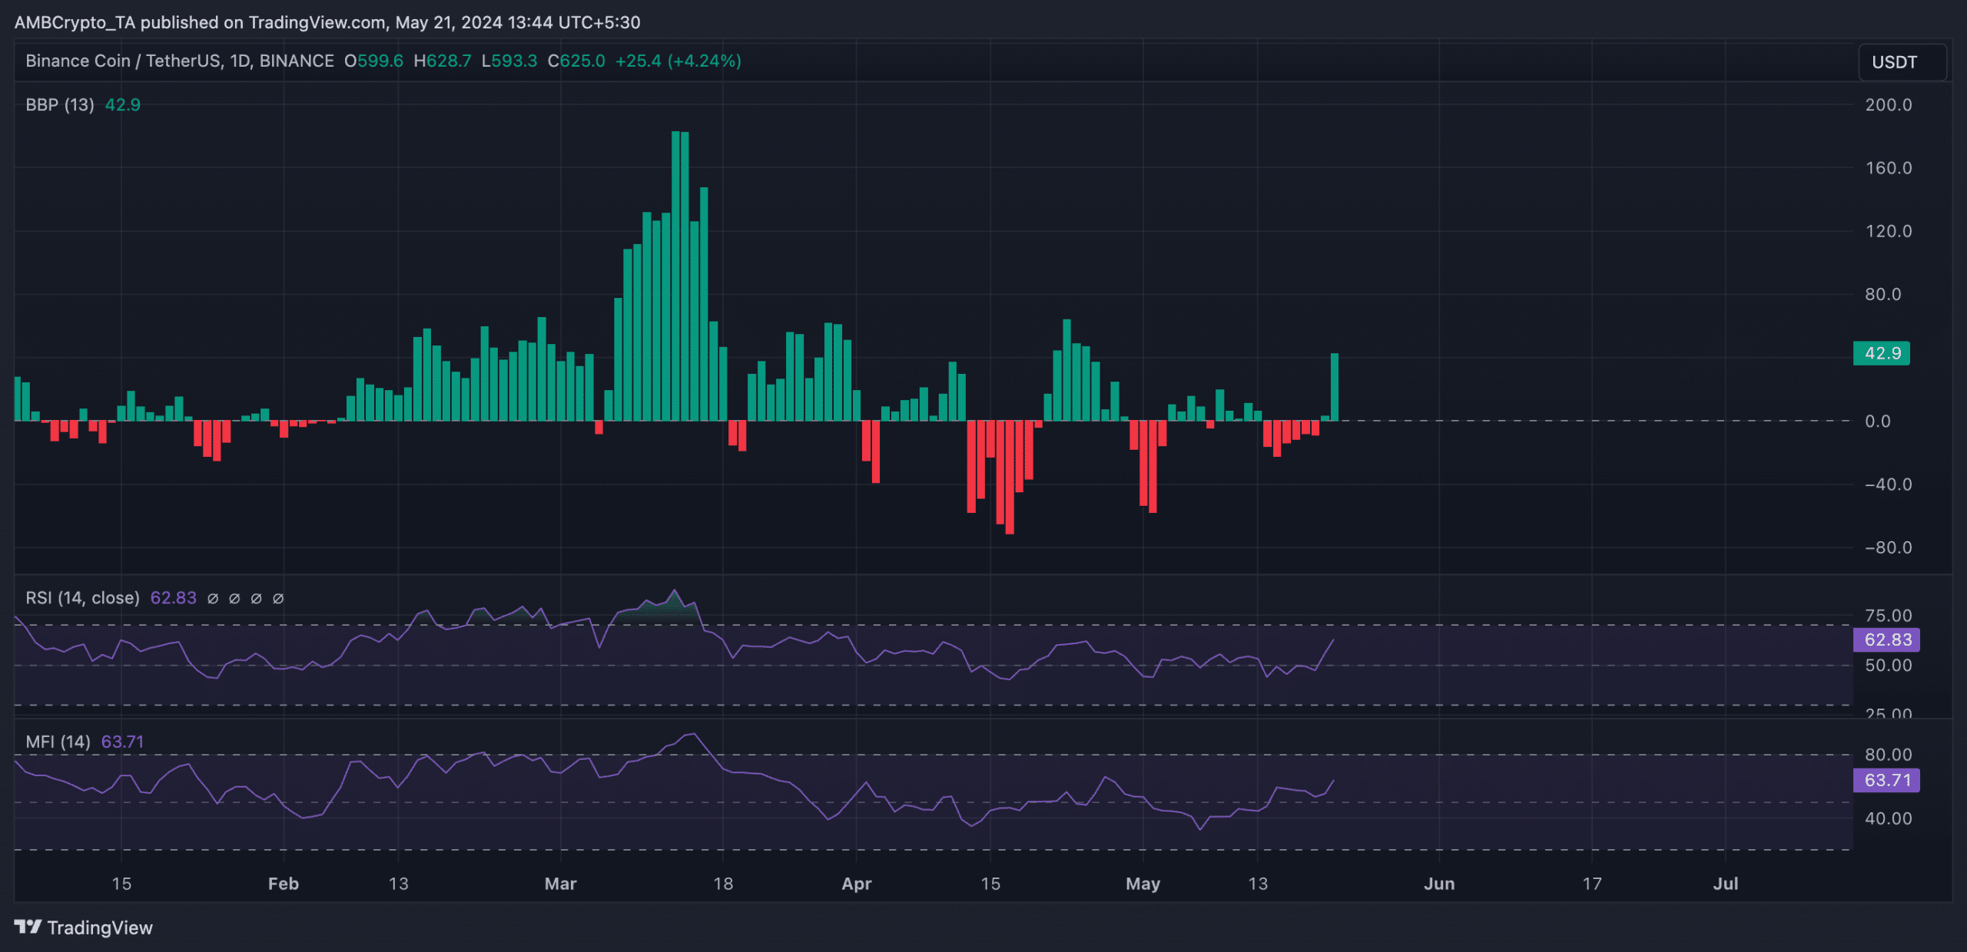Click the latest green BBP histogram bar

point(1335,387)
